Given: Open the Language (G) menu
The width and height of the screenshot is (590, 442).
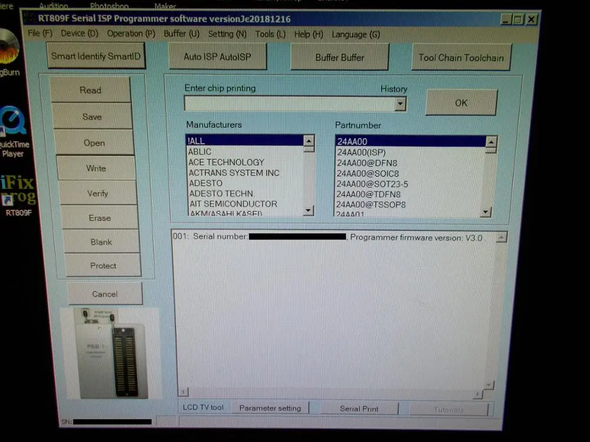Looking at the screenshot, I should (356, 35).
